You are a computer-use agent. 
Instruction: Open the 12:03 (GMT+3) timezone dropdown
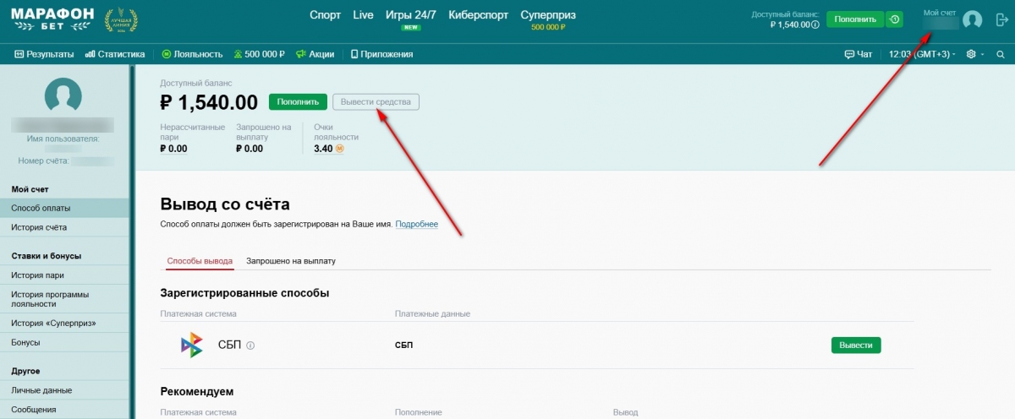pos(922,54)
